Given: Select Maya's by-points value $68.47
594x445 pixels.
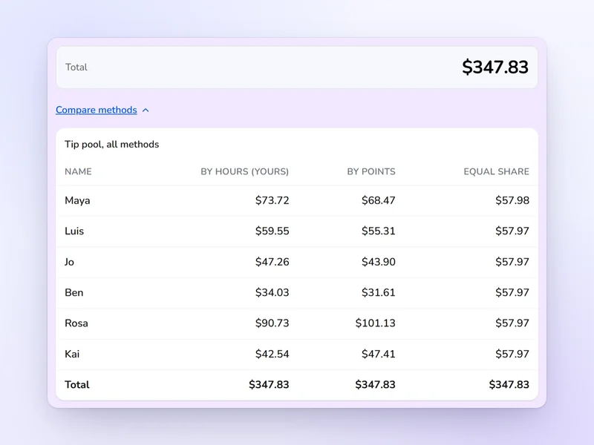Looking at the screenshot, I should tap(379, 200).
